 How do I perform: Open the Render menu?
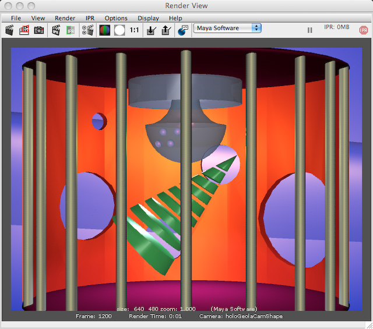[65, 18]
